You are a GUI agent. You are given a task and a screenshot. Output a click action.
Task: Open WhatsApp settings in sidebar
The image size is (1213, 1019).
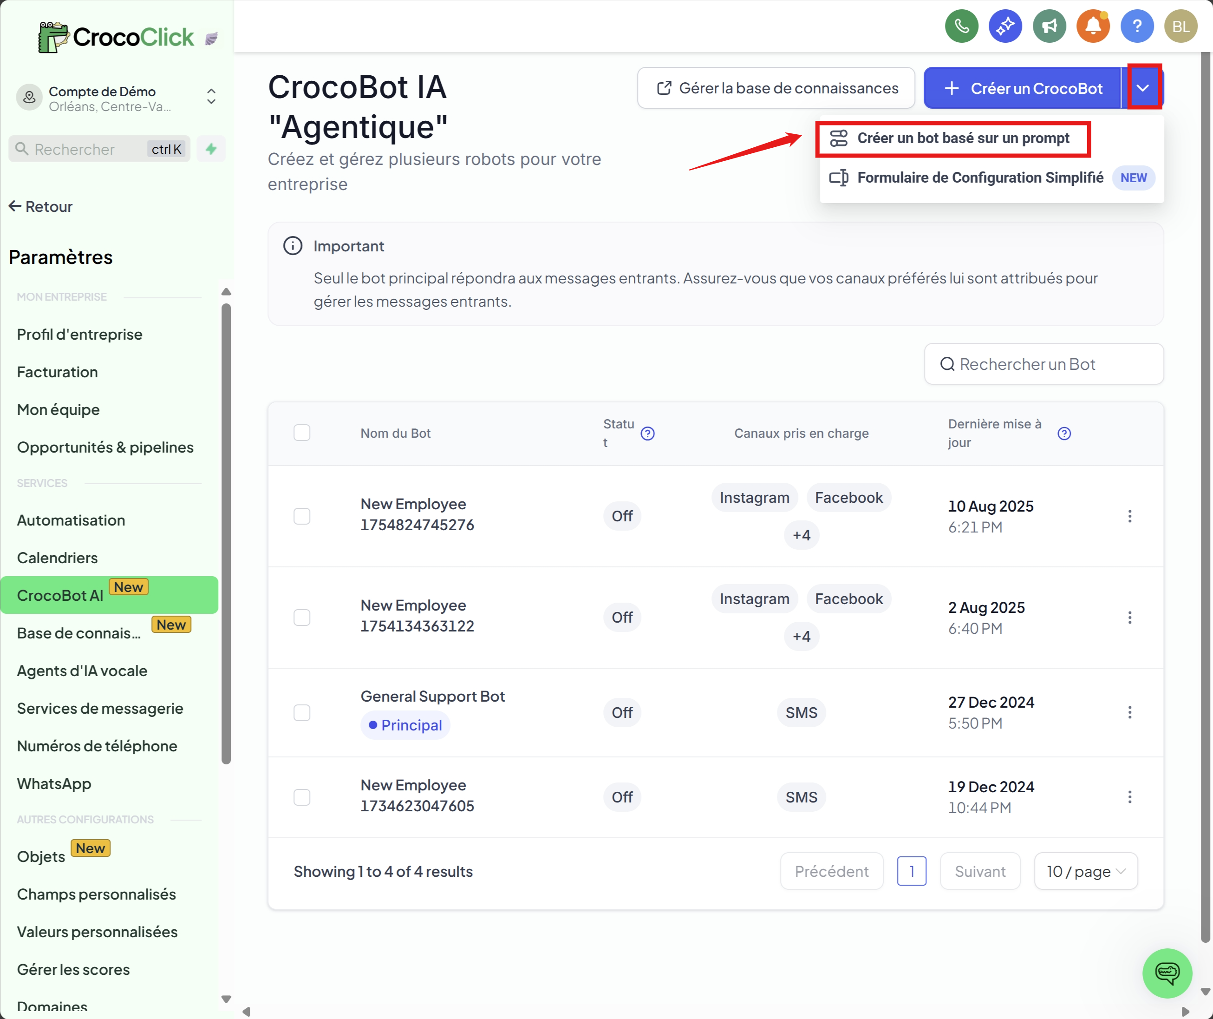pyautogui.click(x=54, y=783)
